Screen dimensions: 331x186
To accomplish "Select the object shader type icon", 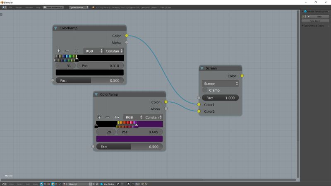I will [x=53, y=184].
